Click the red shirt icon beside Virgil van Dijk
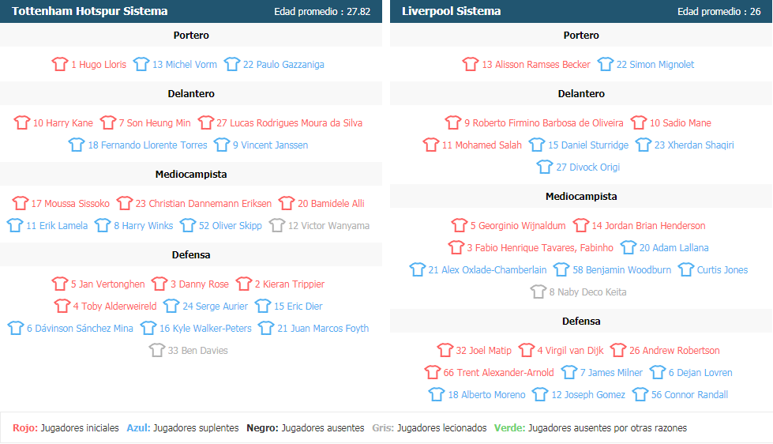The height and width of the screenshot is (444, 773). click(x=527, y=350)
